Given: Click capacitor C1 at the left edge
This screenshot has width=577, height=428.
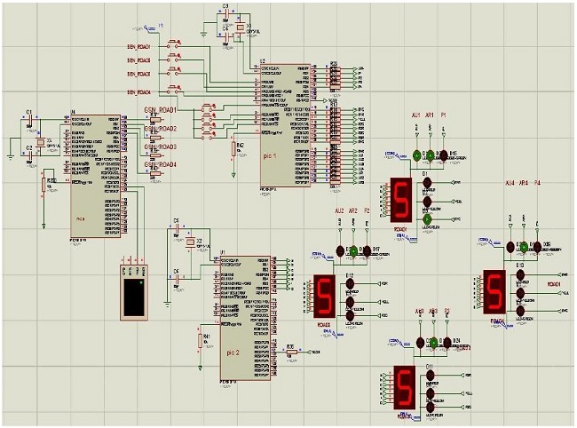Looking at the screenshot, I should pyautogui.click(x=29, y=120).
